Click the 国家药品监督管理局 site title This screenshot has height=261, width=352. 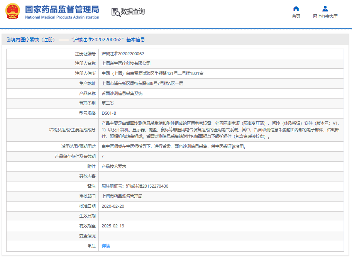[x=62, y=9]
